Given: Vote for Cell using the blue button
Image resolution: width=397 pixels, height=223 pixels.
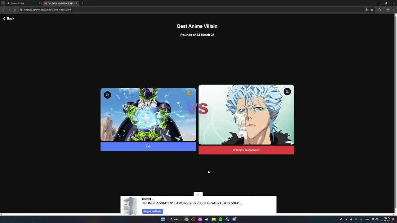Looking at the screenshot, I should [148, 146].
